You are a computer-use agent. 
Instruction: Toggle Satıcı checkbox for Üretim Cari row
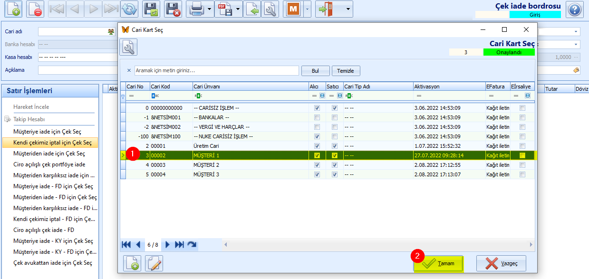pos(335,146)
